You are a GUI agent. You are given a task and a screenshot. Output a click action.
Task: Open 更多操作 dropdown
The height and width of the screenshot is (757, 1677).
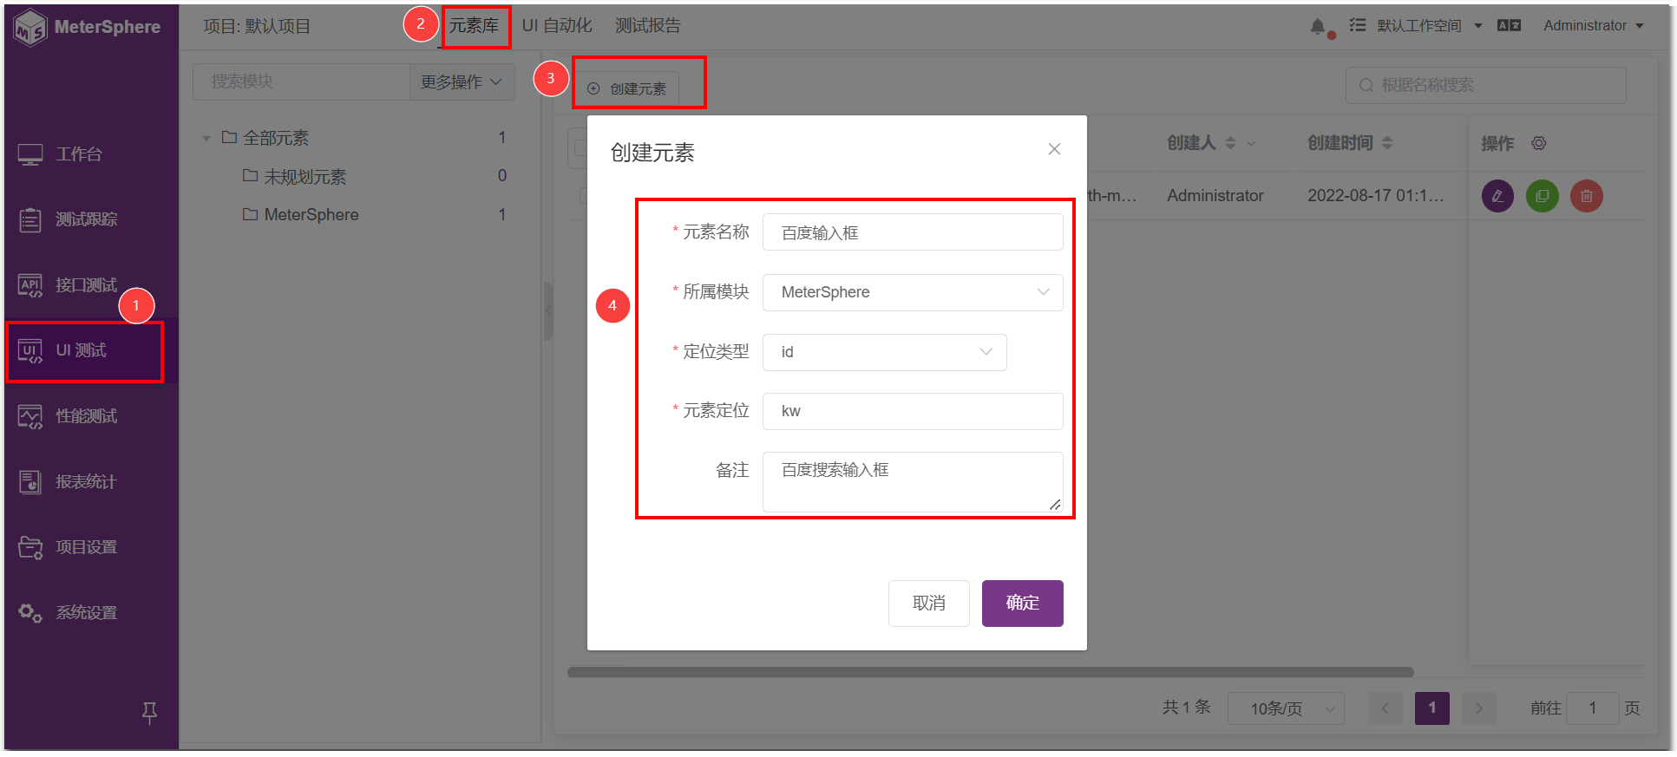(x=462, y=82)
